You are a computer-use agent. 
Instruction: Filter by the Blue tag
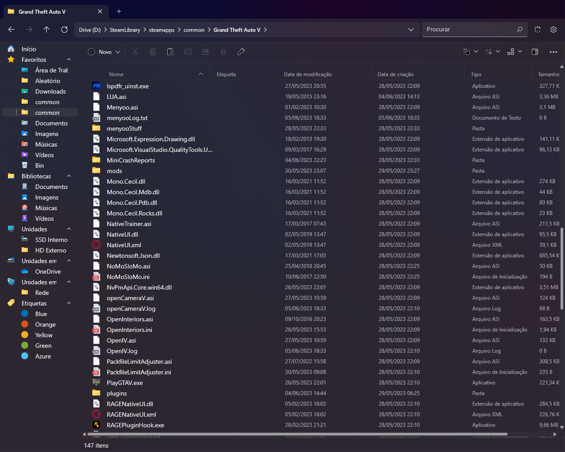click(x=41, y=314)
